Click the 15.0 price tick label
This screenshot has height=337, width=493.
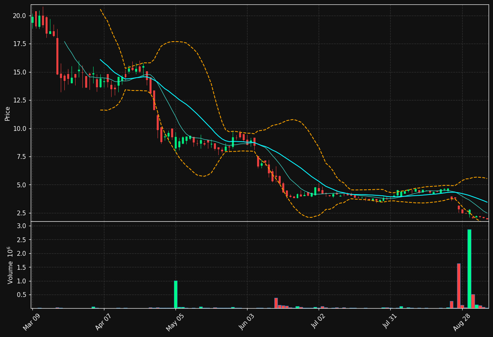pos(19,72)
